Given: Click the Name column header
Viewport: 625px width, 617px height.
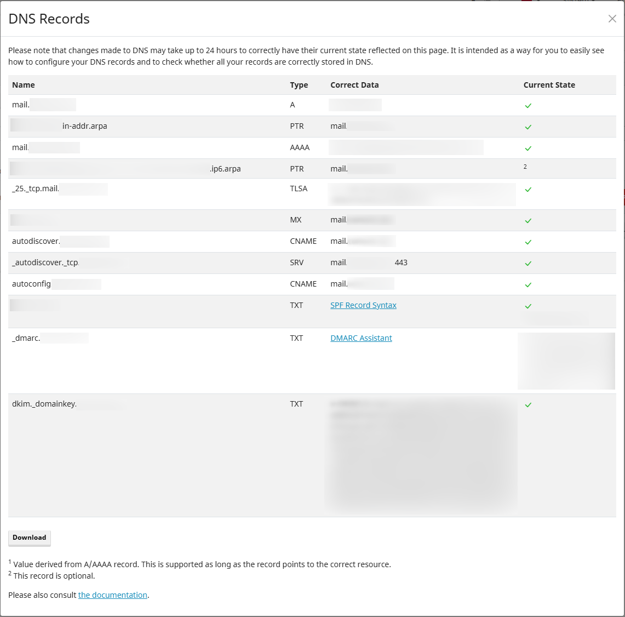Looking at the screenshot, I should coord(24,85).
